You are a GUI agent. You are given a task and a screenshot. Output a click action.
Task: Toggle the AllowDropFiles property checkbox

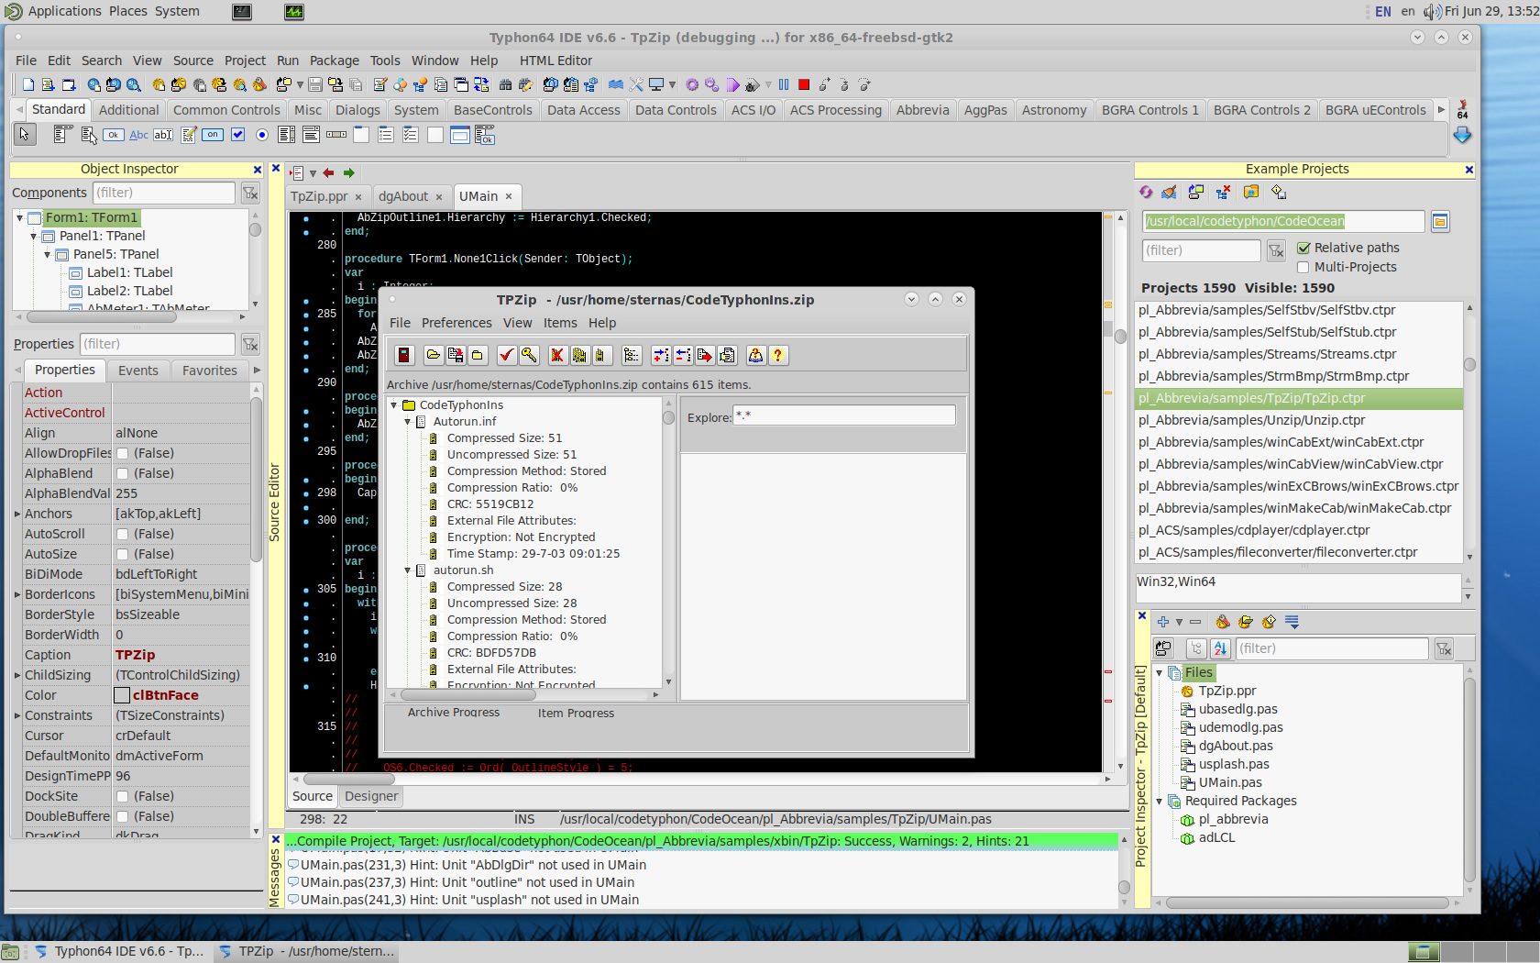(x=122, y=453)
